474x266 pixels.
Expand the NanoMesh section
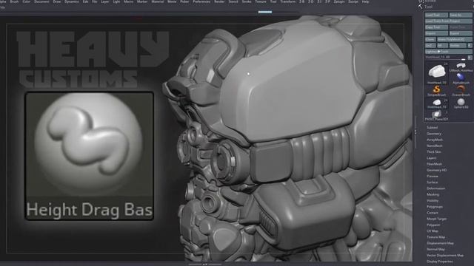point(435,146)
